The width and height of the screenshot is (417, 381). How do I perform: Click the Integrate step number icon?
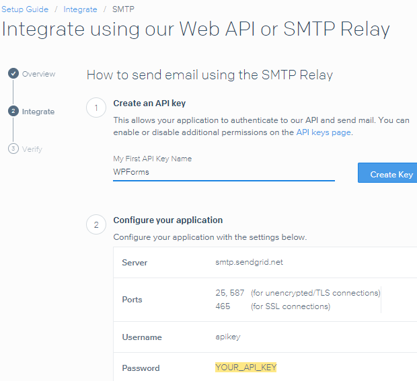(13, 111)
